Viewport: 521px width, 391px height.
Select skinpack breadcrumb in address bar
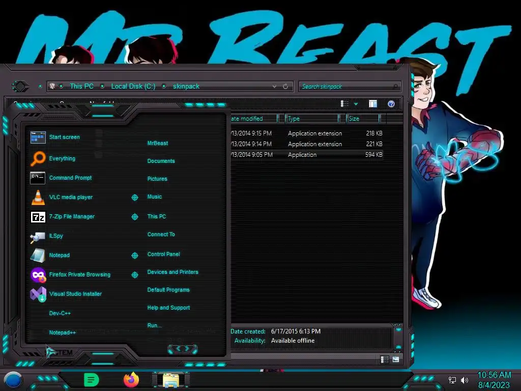coord(186,86)
